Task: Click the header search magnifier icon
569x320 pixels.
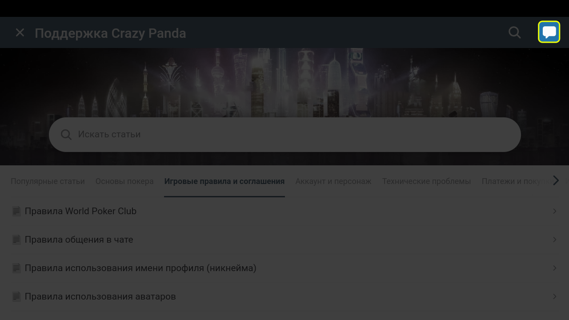Action: click(x=515, y=32)
